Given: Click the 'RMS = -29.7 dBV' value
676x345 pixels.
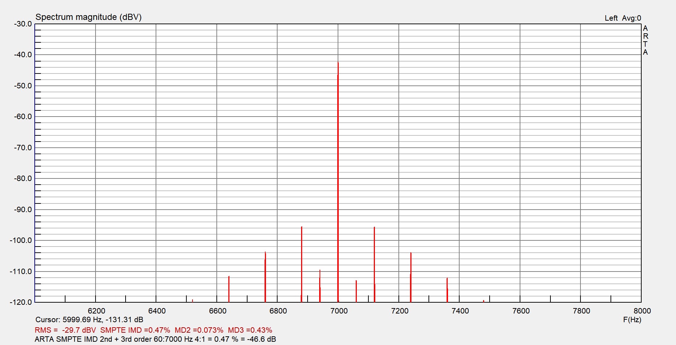Looking at the screenshot, I should [x=66, y=330].
